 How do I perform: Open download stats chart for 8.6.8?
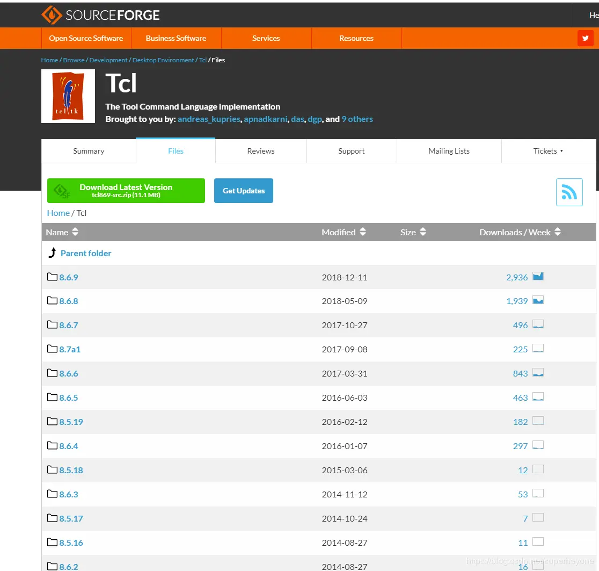click(538, 300)
